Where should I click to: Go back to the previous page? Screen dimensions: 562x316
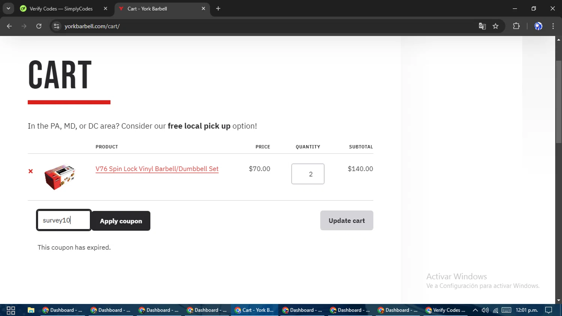coord(9,26)
